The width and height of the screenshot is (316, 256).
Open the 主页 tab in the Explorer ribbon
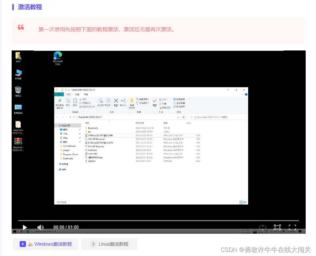coord(68,94)
